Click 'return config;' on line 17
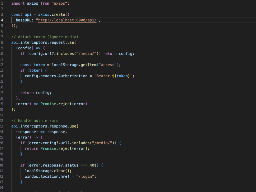256x192 pixels. [x=36, y=93]
